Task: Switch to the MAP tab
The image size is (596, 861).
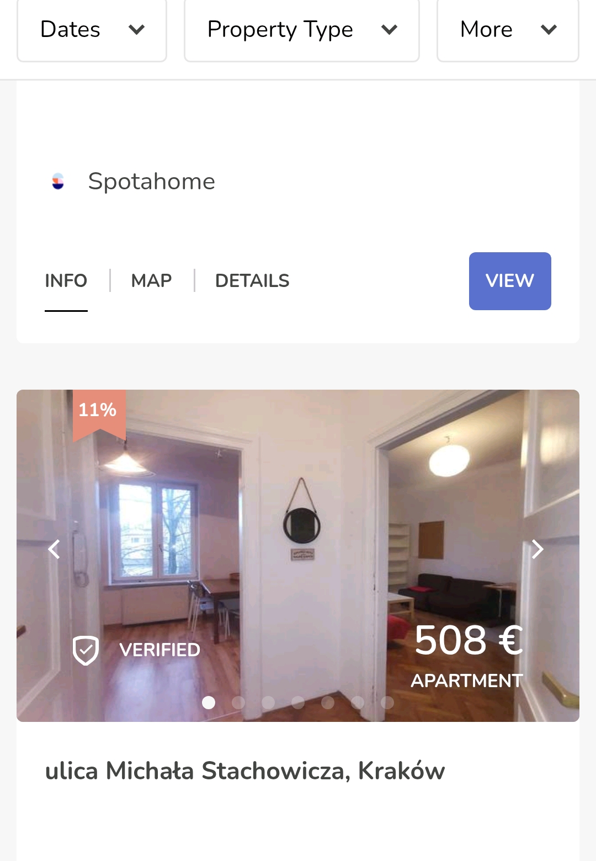Action: [152, 281]
